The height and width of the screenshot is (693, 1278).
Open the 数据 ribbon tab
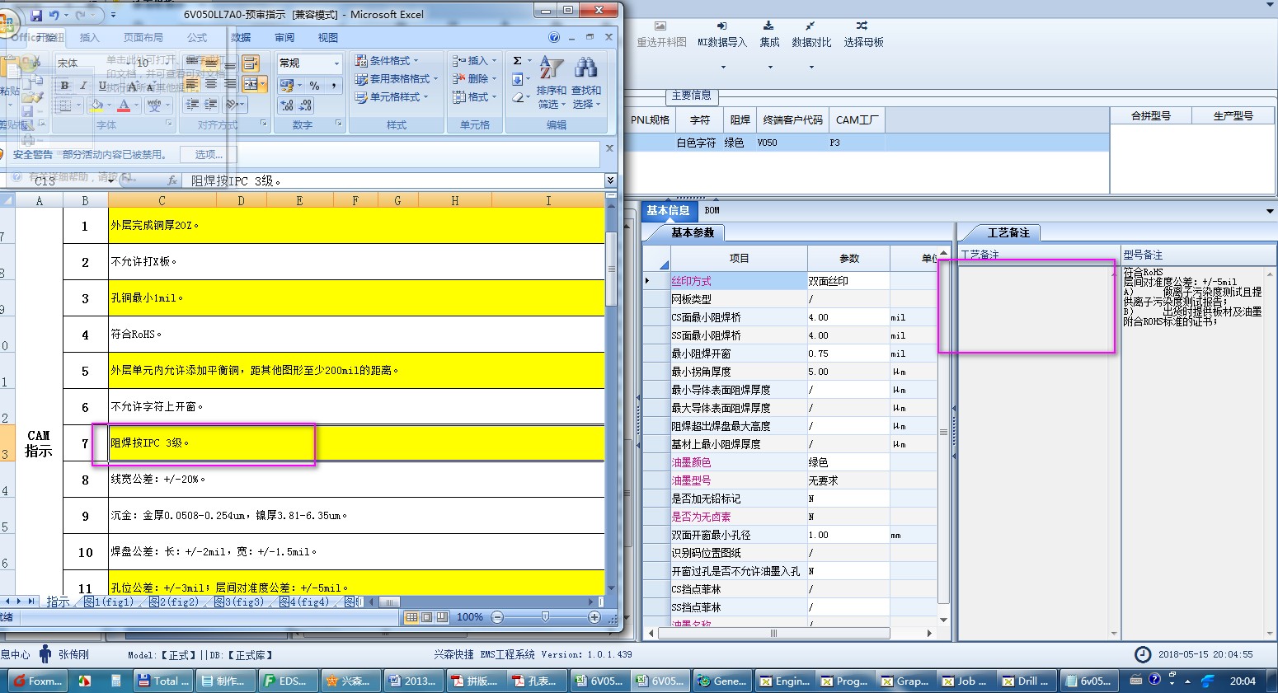[241, 38]
